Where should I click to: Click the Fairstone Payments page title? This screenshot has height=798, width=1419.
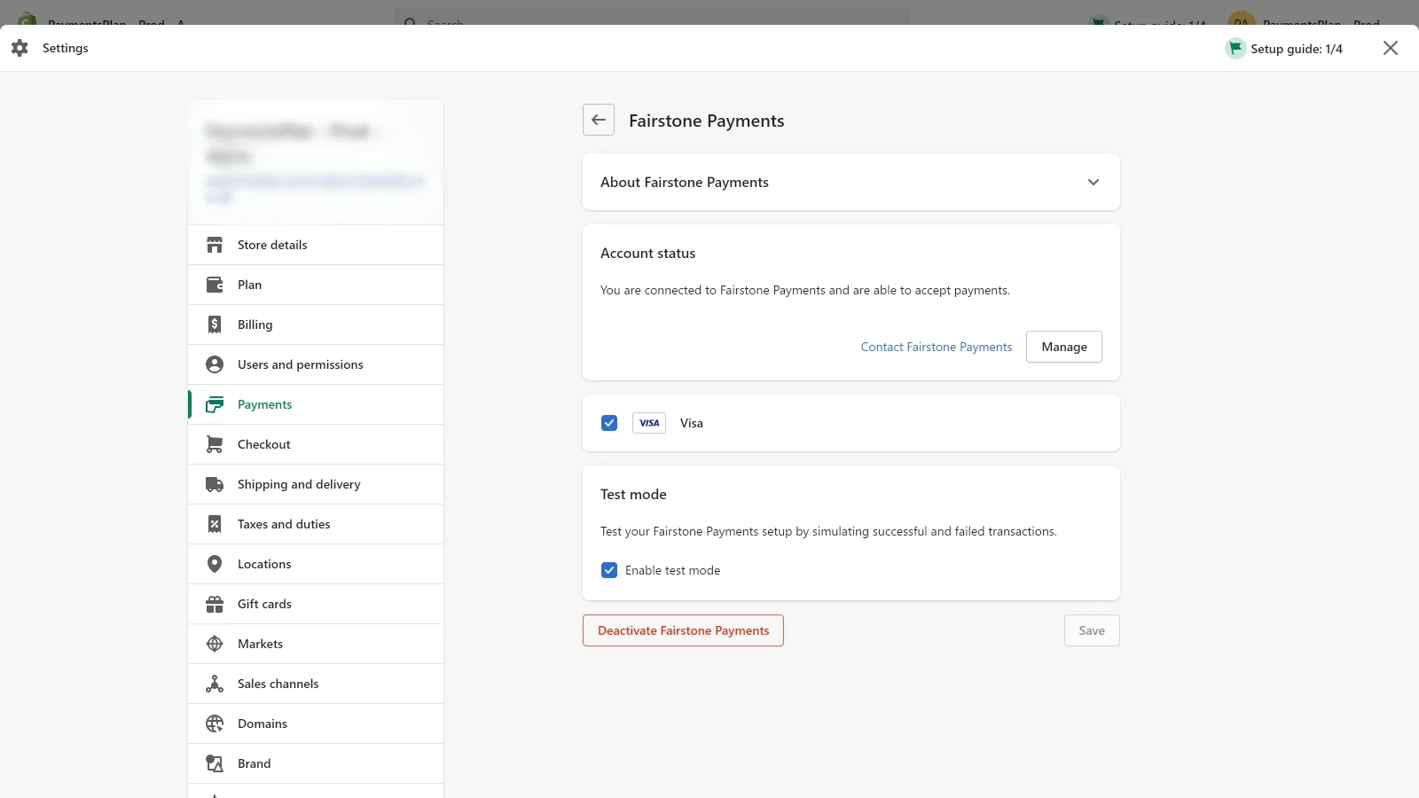tap(707, 121)
